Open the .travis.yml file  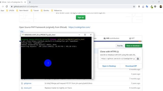(28, 88)
